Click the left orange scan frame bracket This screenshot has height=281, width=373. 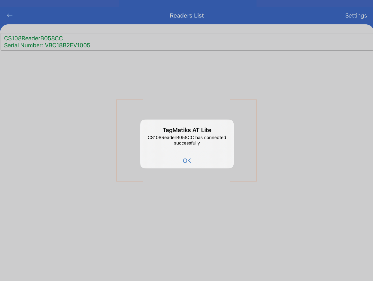click(x=116, y=140)
